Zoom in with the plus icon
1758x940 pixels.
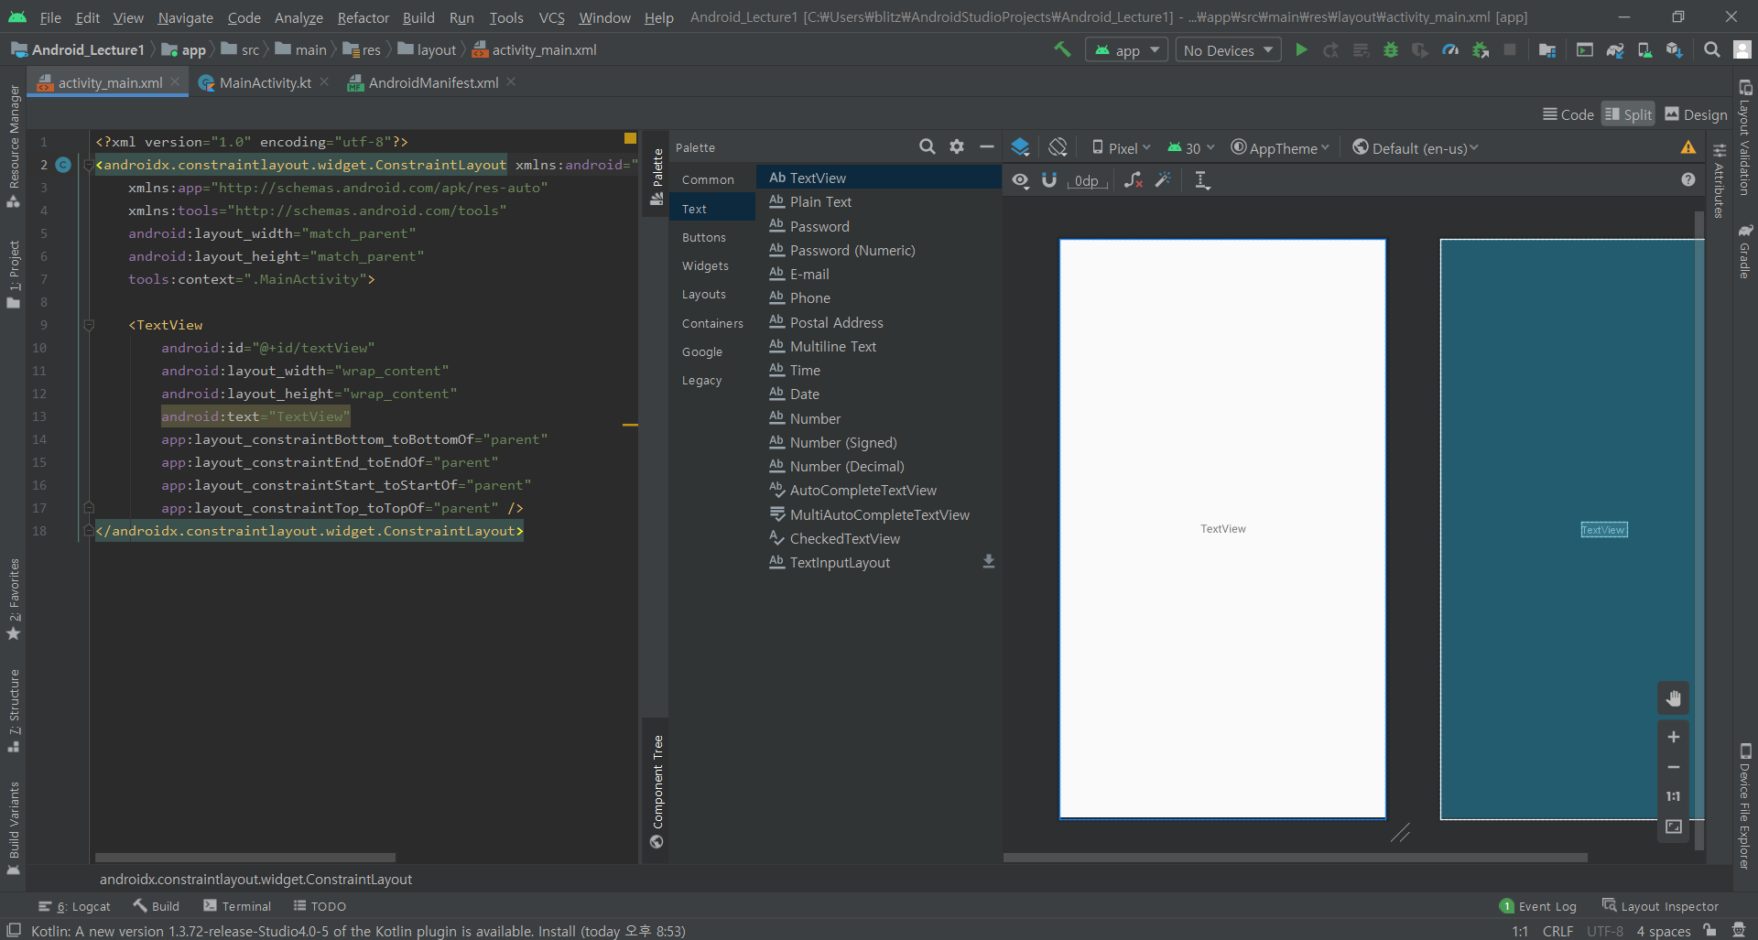[x=1674, y=737]
